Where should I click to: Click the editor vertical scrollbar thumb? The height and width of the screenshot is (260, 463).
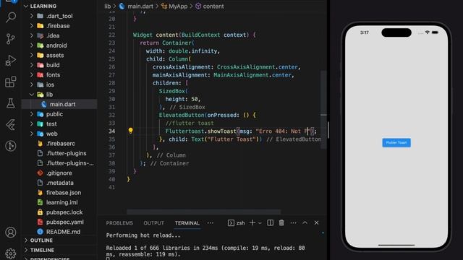coord(323,109)
